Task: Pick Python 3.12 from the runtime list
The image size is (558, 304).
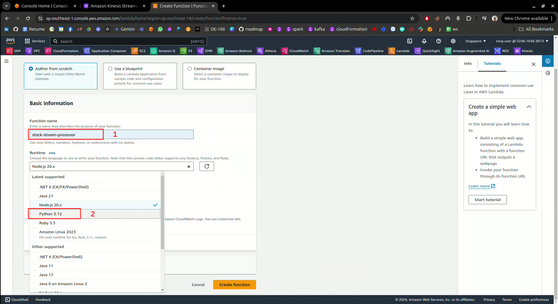Action: click(x=50, y=214)
